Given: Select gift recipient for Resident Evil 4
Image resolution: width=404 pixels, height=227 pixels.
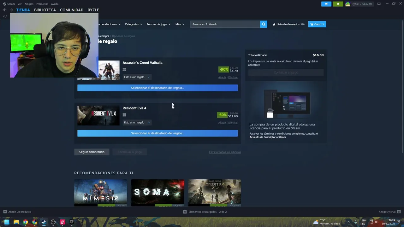Looking at the screenshot, I should [x=157, y=133].
